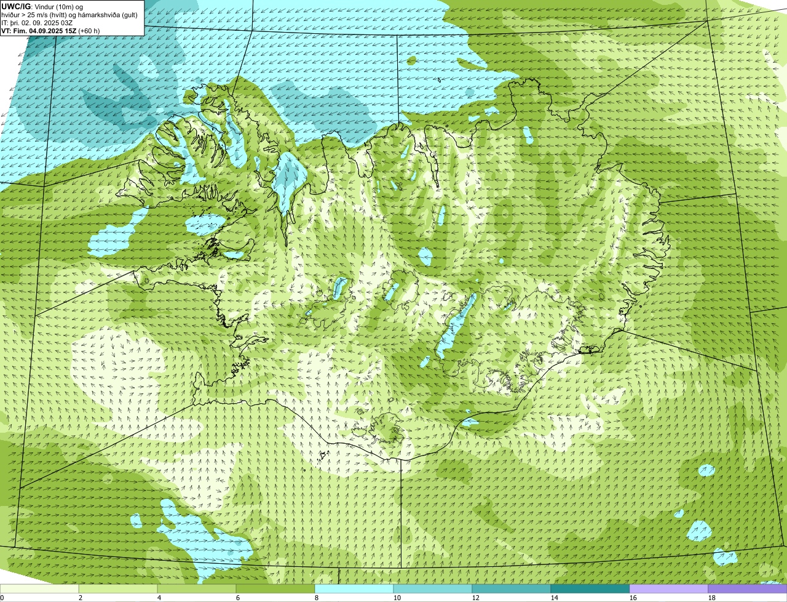Click the 2–4 m/s light green legend swatch
The image size is (787, 602).
point(118,588)
